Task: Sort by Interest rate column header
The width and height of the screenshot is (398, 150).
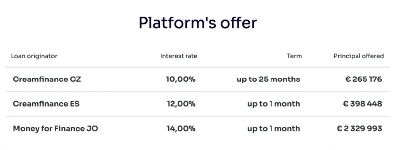Action: [179, 56]
